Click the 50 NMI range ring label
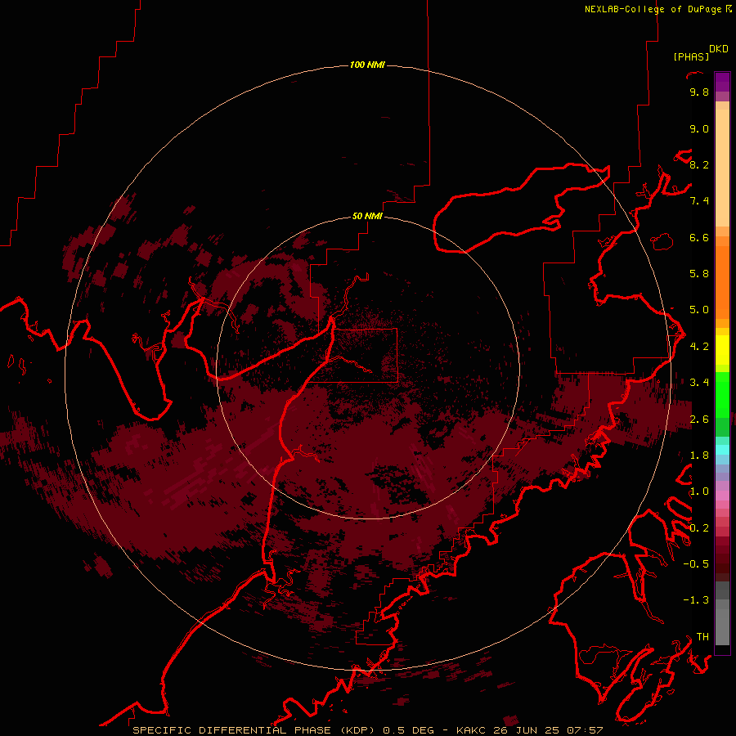This screenshot has width=736, height=736. pos(367,216)
